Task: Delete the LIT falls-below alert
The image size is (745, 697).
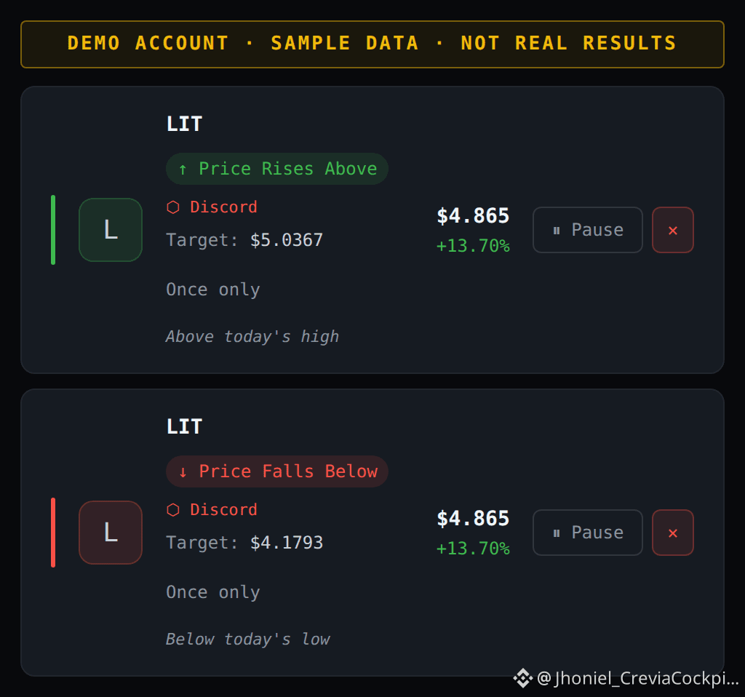Action: pyautogui.click(x=673, y=533)
